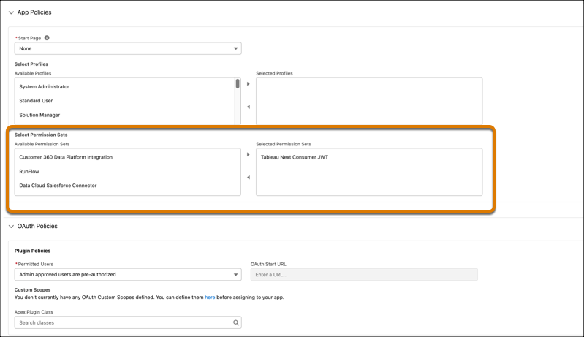The height and width of the screenshot is (337, 584).
Task: Click the search magnifier icon for classes
Action: click(x=236, y=322)
